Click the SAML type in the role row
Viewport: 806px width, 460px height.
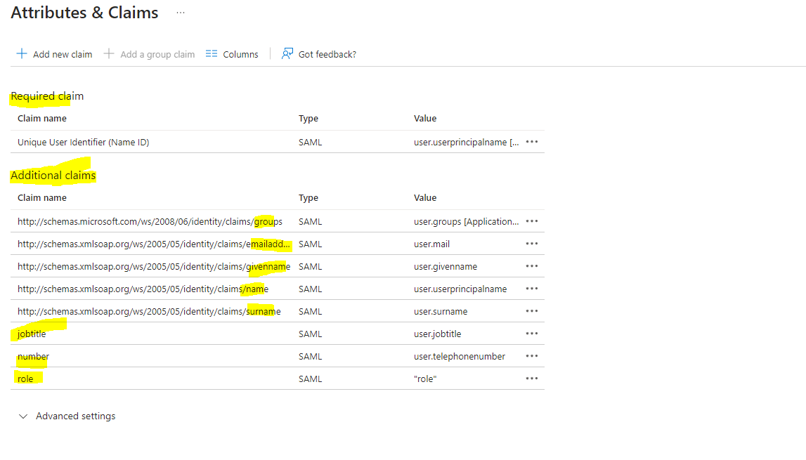(x=311, y=379)
